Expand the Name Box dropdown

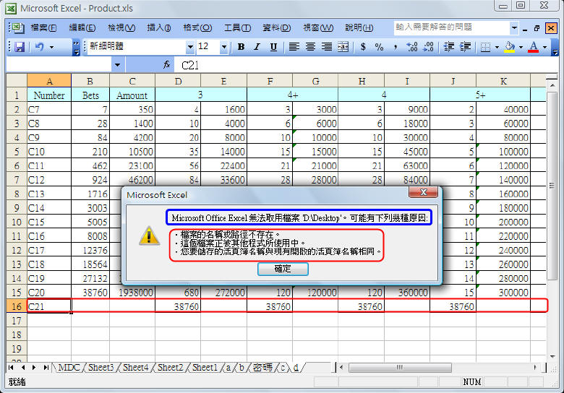click(x=118, y=64)
